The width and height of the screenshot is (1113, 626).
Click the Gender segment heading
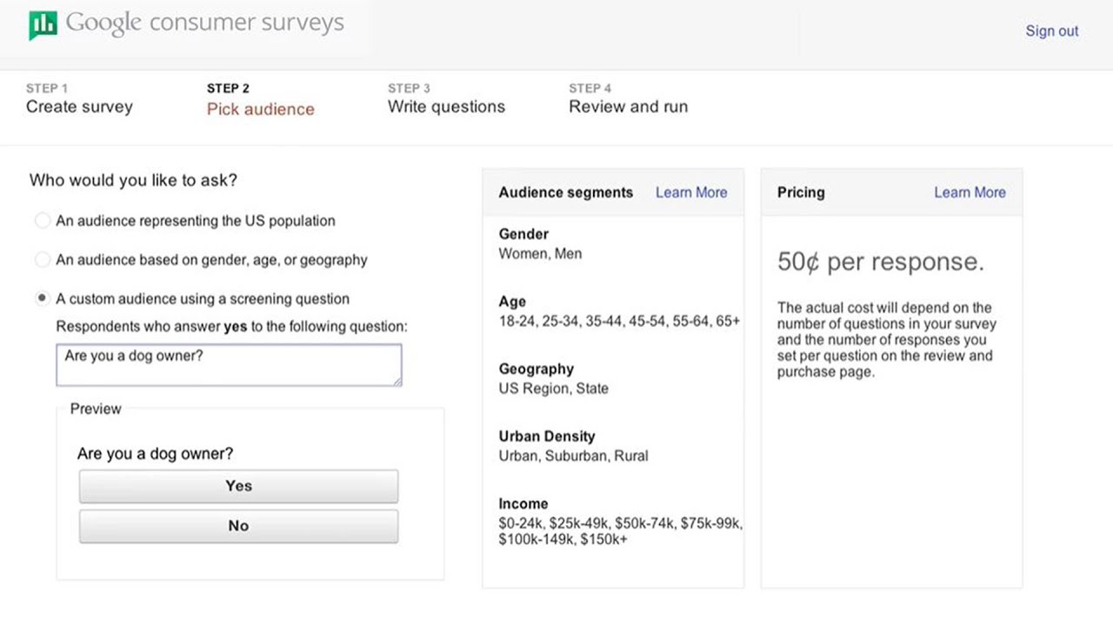(x=523, y=234)
